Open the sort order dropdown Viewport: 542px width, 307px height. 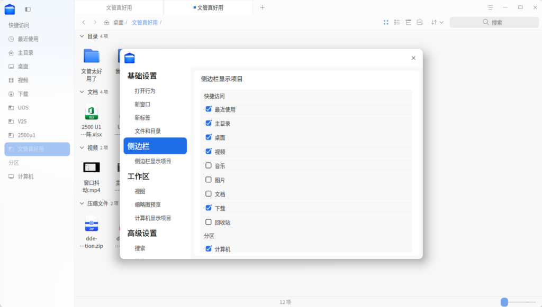[437, 22]
